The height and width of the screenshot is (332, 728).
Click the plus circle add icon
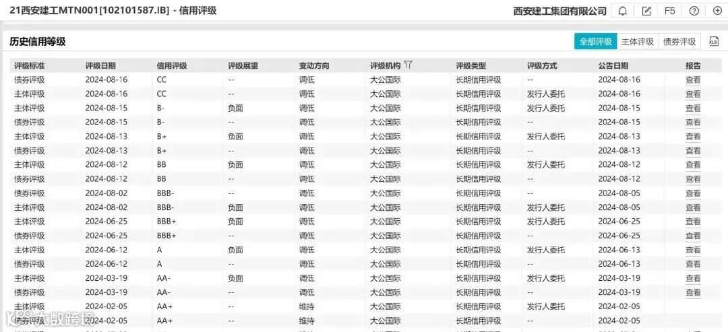[x=717, y=11]
